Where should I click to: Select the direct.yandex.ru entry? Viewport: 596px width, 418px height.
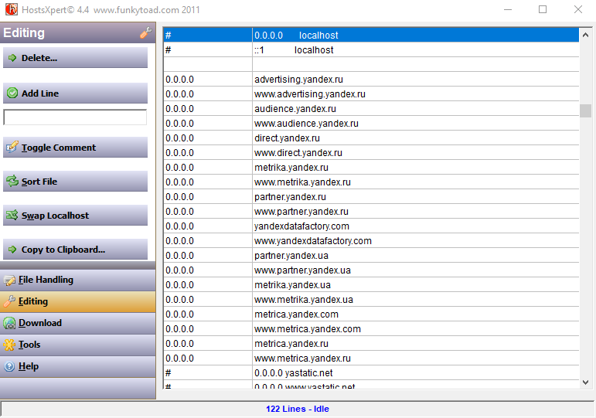371,138
